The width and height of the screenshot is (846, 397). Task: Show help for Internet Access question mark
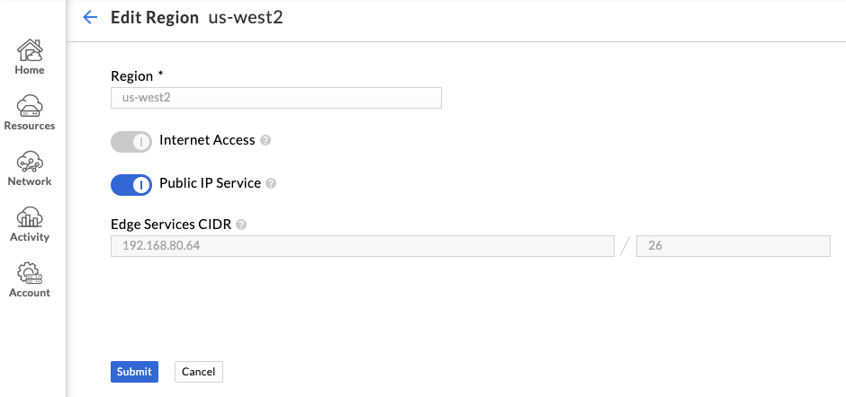point(265,141)
